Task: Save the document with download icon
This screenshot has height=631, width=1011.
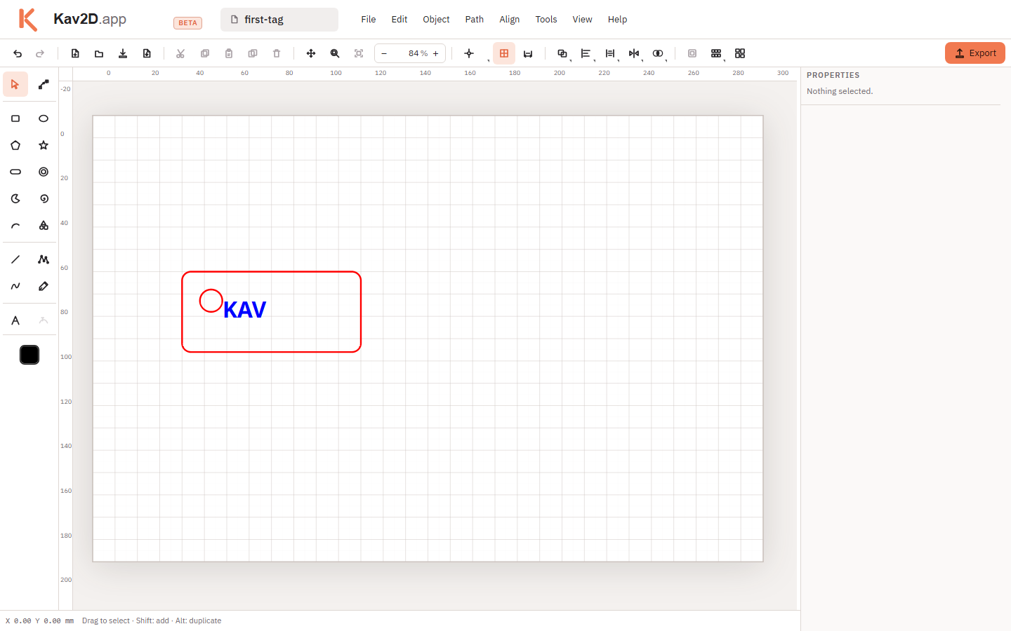Action: tap(123, 53)
